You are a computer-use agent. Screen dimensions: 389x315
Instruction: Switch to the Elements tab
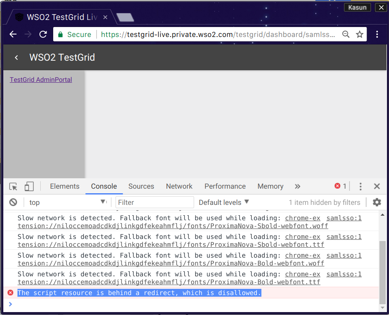click(65, 186)
